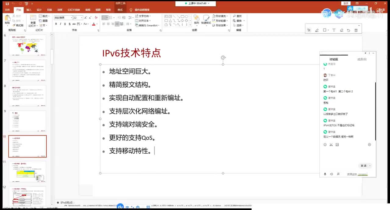Viewport: 390px width, 210px height.
Task: Click the scissors screenshot icon in chat panel
Action: point(331,145)
